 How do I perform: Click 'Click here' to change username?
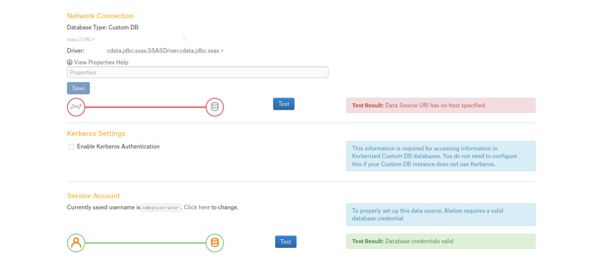tap(197, 207)
